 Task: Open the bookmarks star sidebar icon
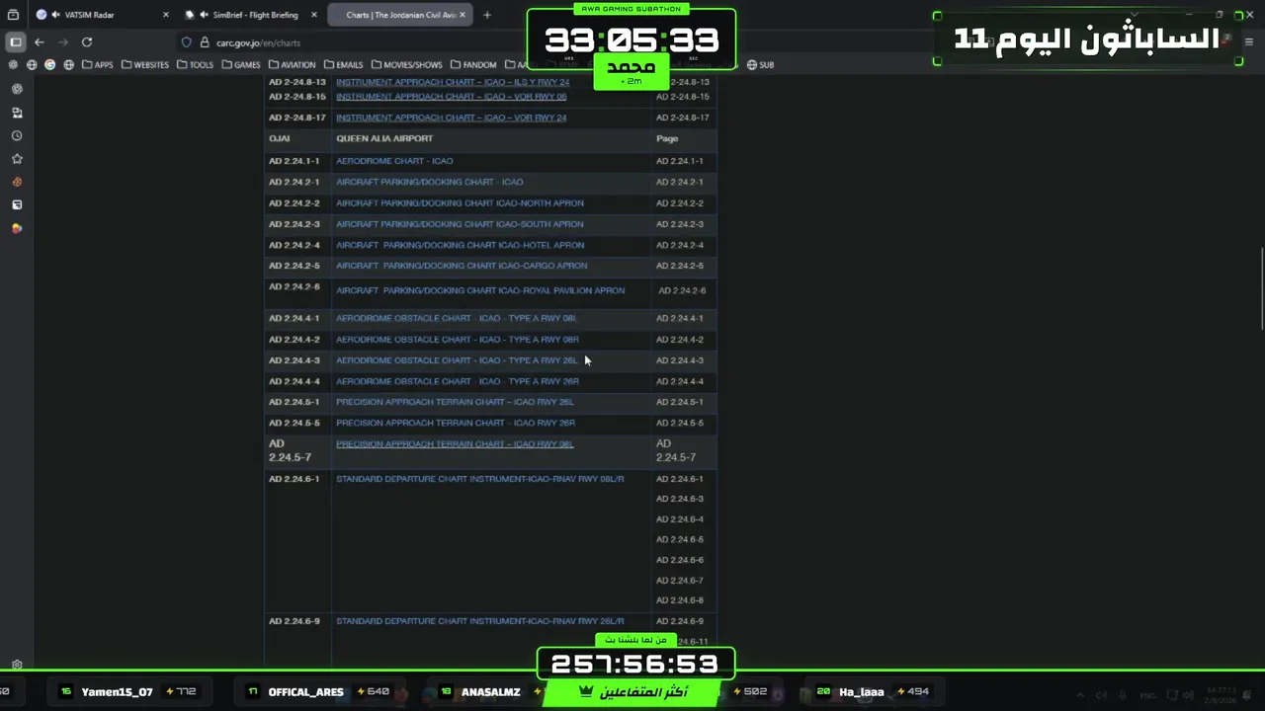point(17,159)
